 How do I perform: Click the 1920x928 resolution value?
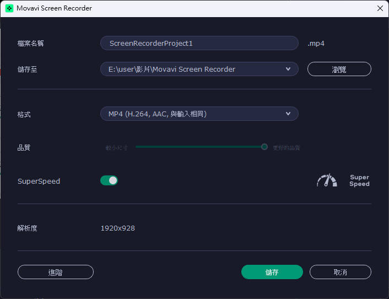[118, 228]
